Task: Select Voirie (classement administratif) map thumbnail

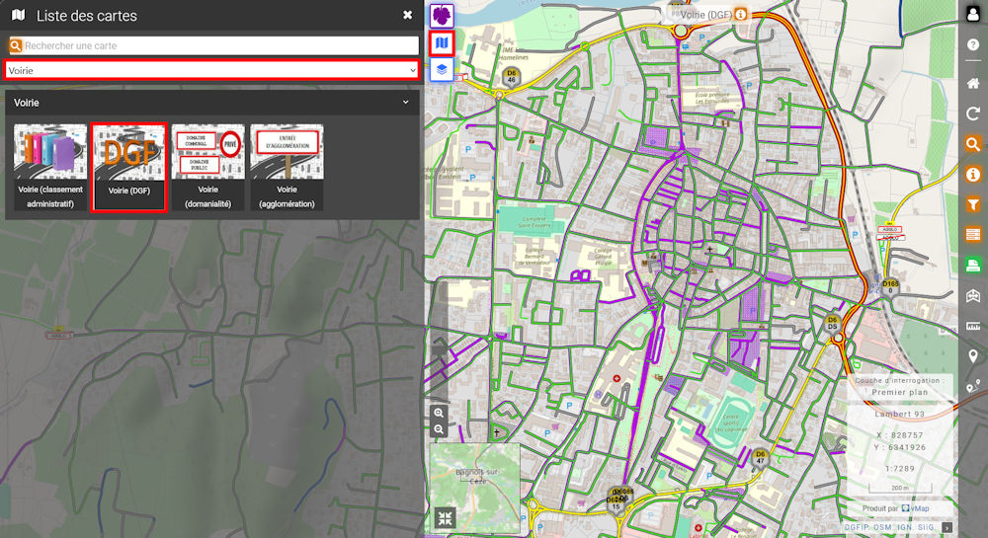Action: coord(50,167)
